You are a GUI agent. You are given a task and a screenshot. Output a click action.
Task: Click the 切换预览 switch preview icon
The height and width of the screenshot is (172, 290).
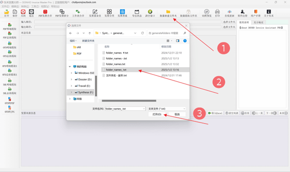click(x=207, y=12)
